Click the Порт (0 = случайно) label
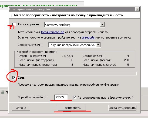This screenshot has width=148, height=118. tap(32, 97)
